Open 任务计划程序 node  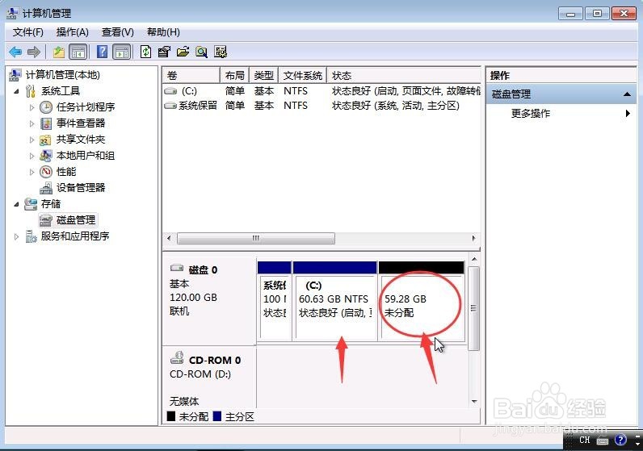[x=86, y=107]
